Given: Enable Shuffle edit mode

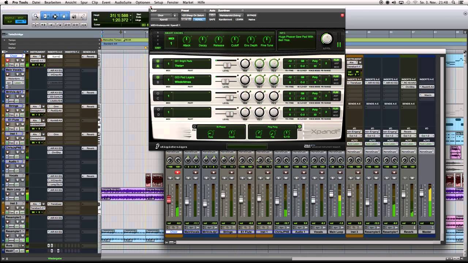Looking at the screenshot, I should coord(10,18).
